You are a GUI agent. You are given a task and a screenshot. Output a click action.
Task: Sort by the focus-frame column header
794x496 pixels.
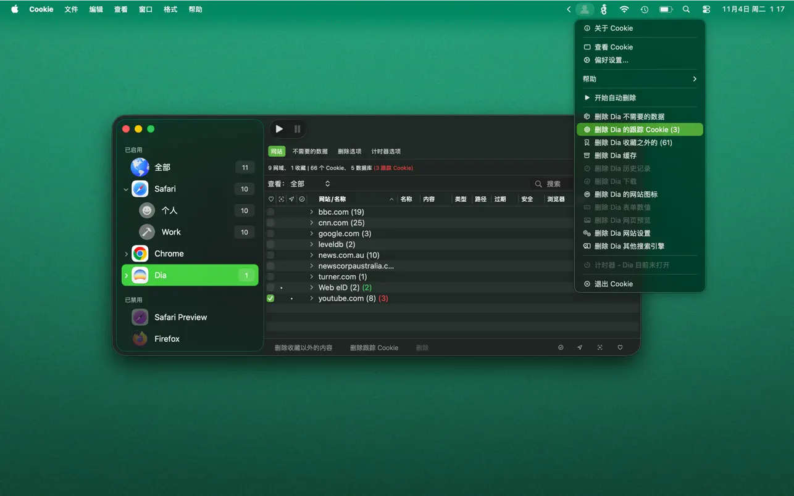(282, 199)
